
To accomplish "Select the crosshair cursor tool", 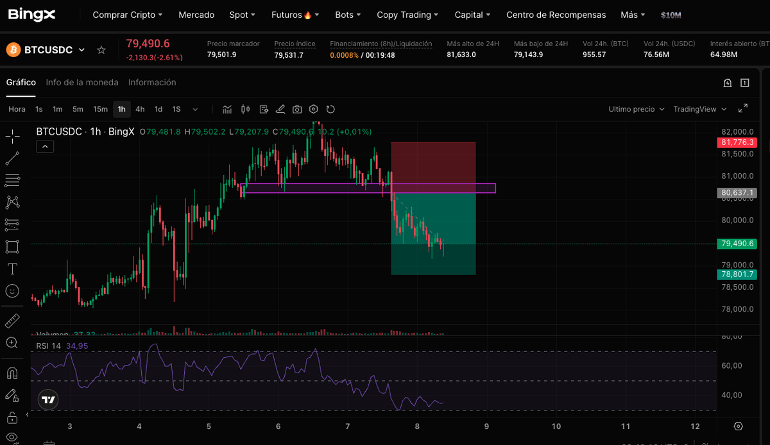I will [12, 135].
